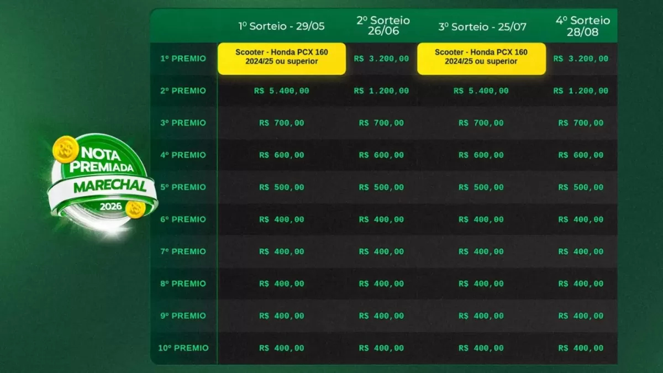Select the 10º PREMIO value under 4º Sorteio
The height and width of the screenshot is (373, 663).
click(x=581, y=348)
